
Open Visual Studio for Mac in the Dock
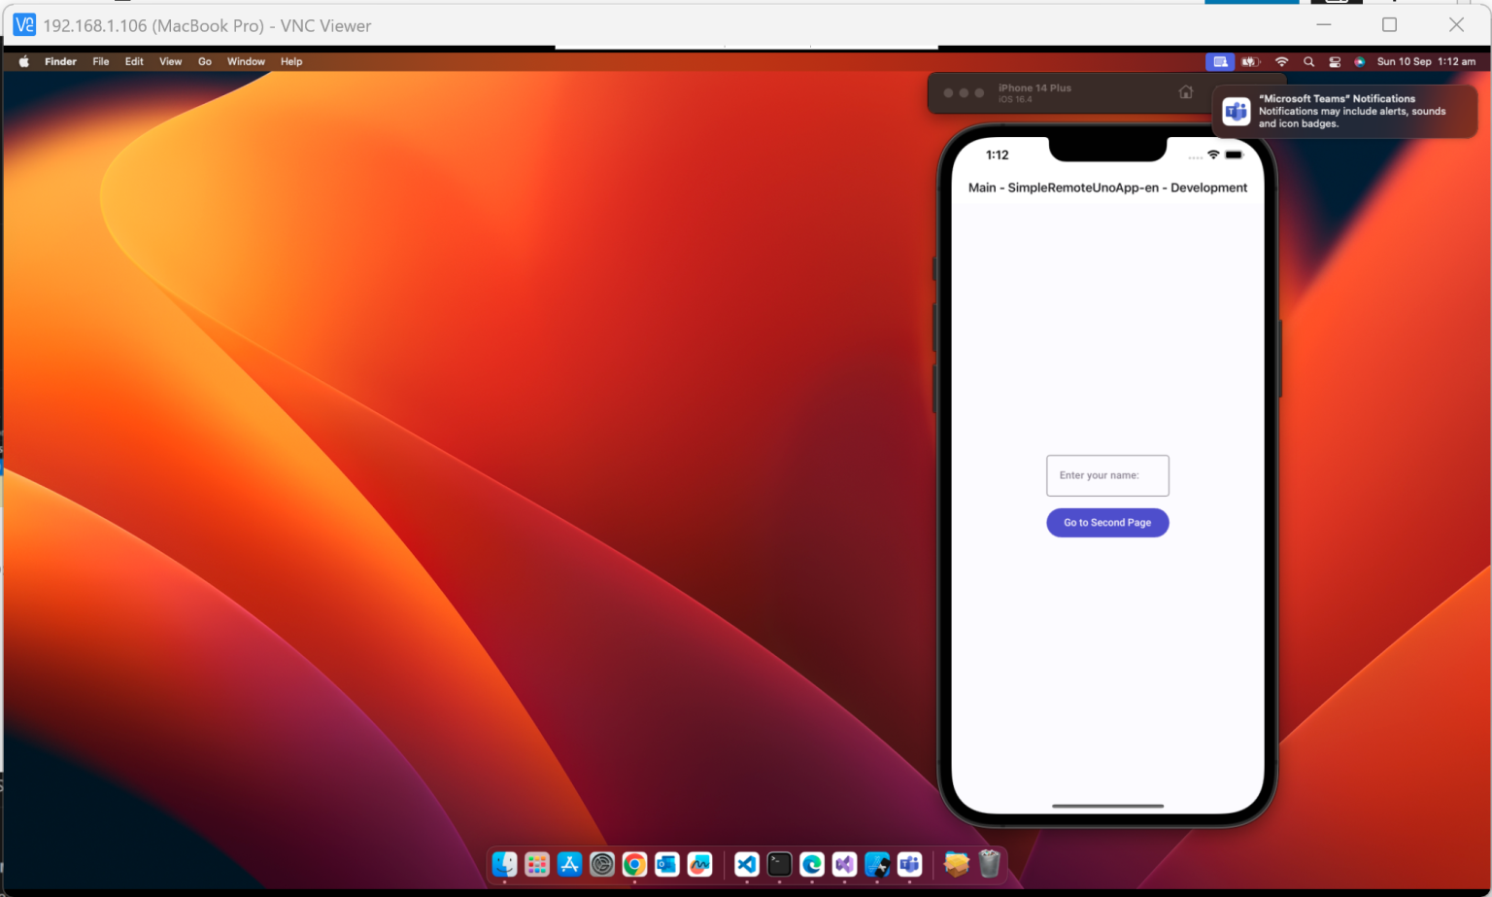(844, 864)
